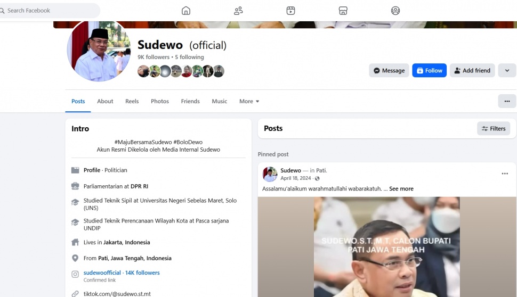Viewport: 517px width, 297px height.
Task: Play the pinned post video
Action: [x=387, y=247]
